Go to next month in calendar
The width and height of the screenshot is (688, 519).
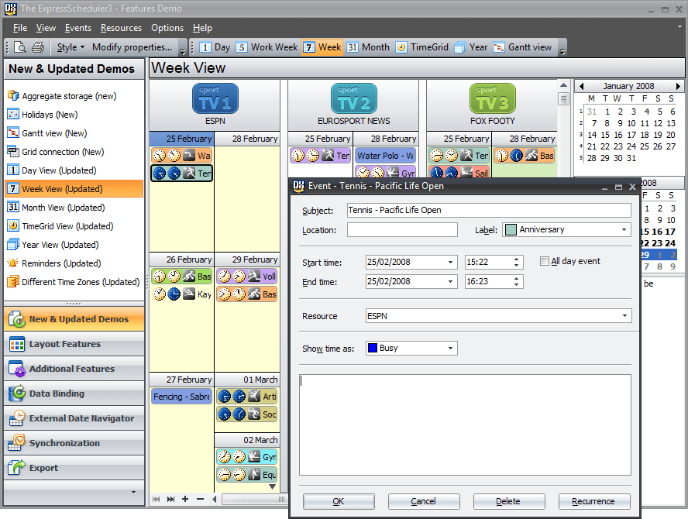678,86
